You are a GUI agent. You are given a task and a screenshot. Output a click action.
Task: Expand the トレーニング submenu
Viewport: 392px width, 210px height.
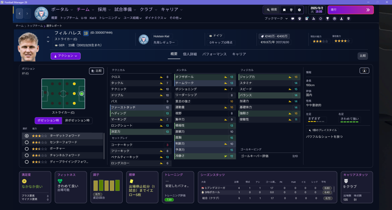coord(110,18)
